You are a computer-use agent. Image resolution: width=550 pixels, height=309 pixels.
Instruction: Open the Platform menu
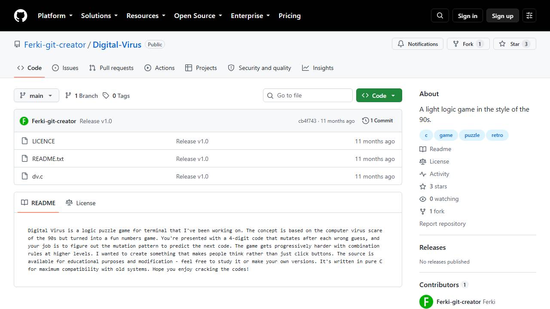coord(55,15)
